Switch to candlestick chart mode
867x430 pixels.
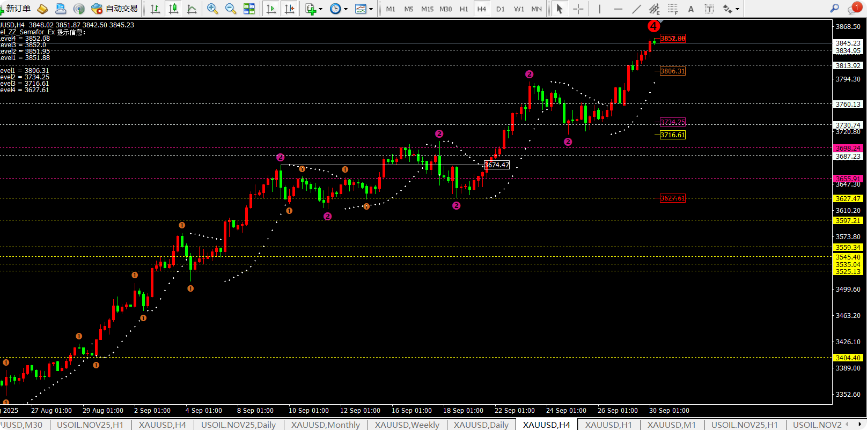click(173, 9)
